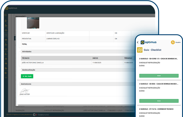Click the yellow map icon beside Guia - Checklist
Viewport: 183px width, 117px height.
[x=140, y=50]
